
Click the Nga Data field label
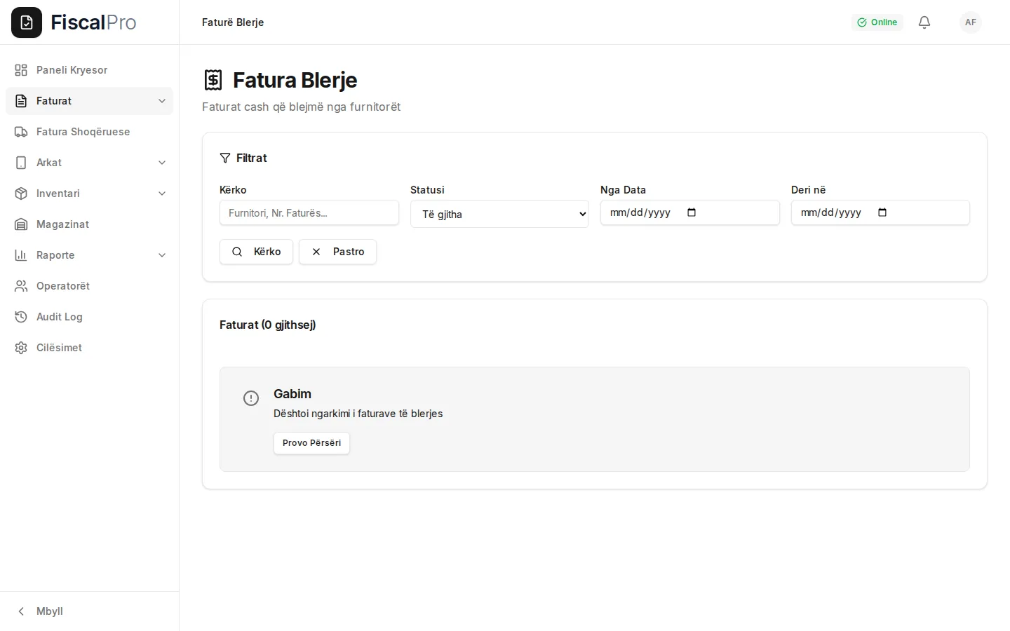pos(623,190)
